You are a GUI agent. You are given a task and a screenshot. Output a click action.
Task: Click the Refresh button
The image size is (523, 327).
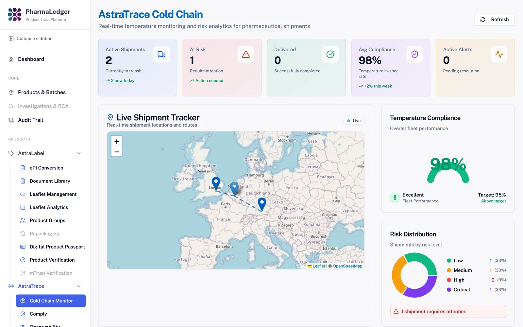pyautogui.click(x=494, y=19)
